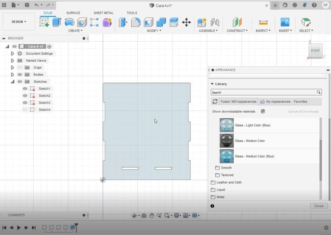Toggle visibility of Cara A v1 component

tap(14, 47)
